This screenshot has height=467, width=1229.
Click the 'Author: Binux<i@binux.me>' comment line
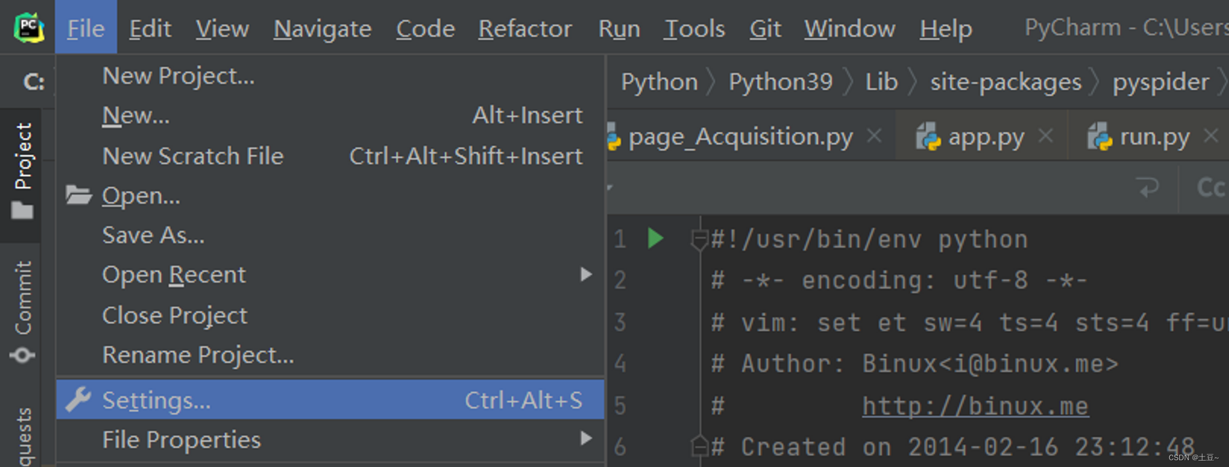coord(914,364)
